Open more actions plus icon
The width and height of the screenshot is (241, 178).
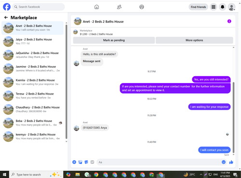pos(74,162)
